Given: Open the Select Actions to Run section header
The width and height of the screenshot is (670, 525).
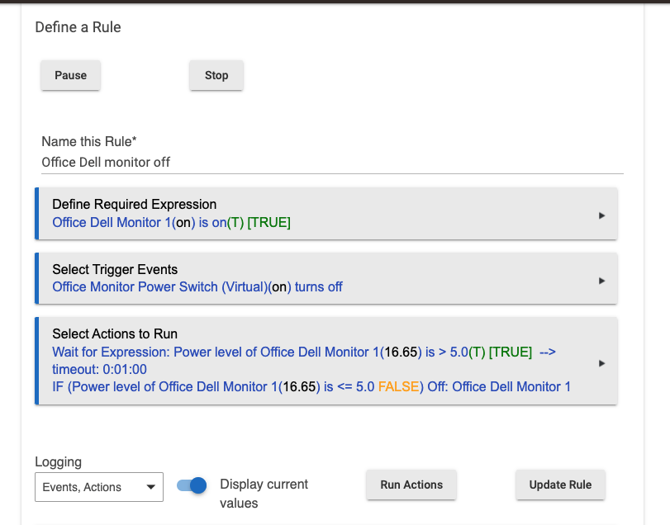Looking at the screenshot, I should 115,333.
